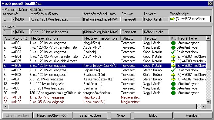
Task: Click the yellow arrow icon in row =AEA
Action: (173, 79)
